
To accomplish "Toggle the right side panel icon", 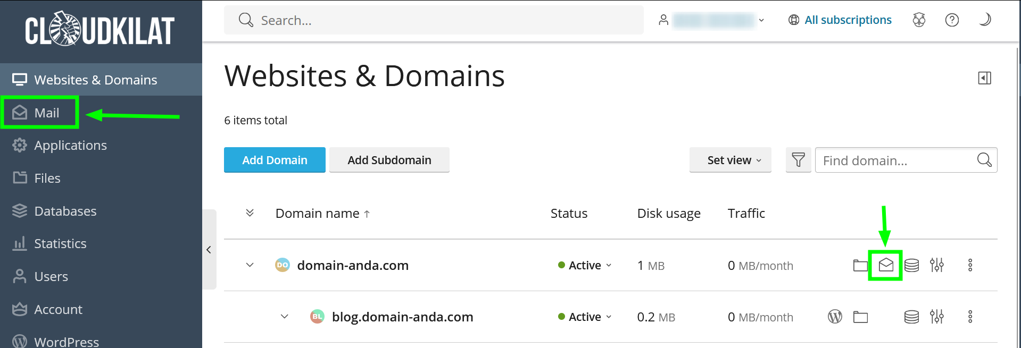I will pyautogui.click(x=984, y=78).
